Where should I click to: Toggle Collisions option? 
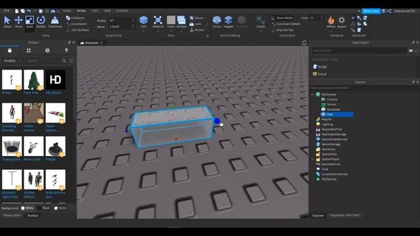(75, 18)
